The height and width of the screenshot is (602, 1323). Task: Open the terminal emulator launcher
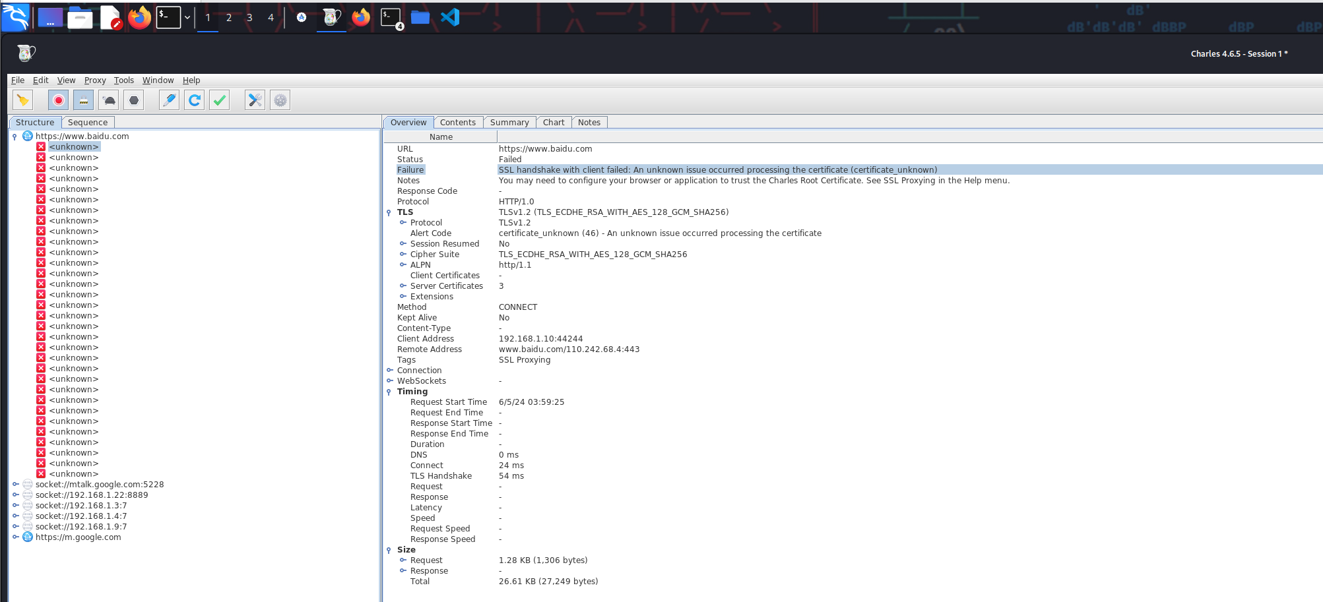coord(168,17)
